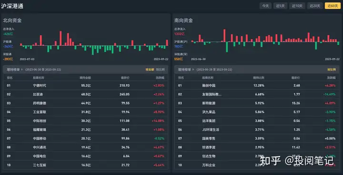
Task: Sort northbound list 按金额
Action: (x=150, y=69)
